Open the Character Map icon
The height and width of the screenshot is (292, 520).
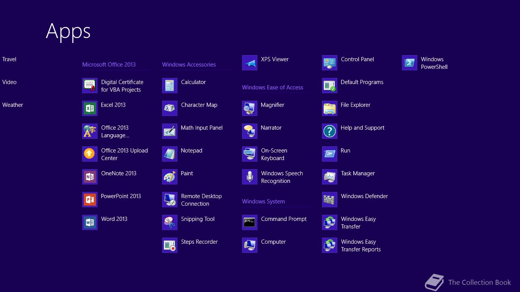tap(170, 108)
